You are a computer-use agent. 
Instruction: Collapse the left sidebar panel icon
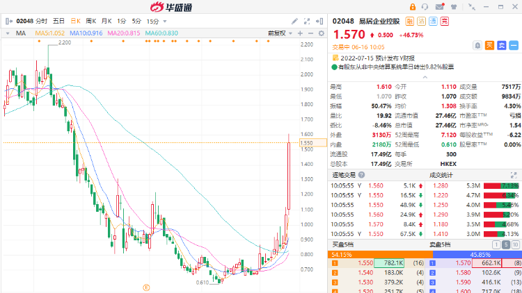9,22
